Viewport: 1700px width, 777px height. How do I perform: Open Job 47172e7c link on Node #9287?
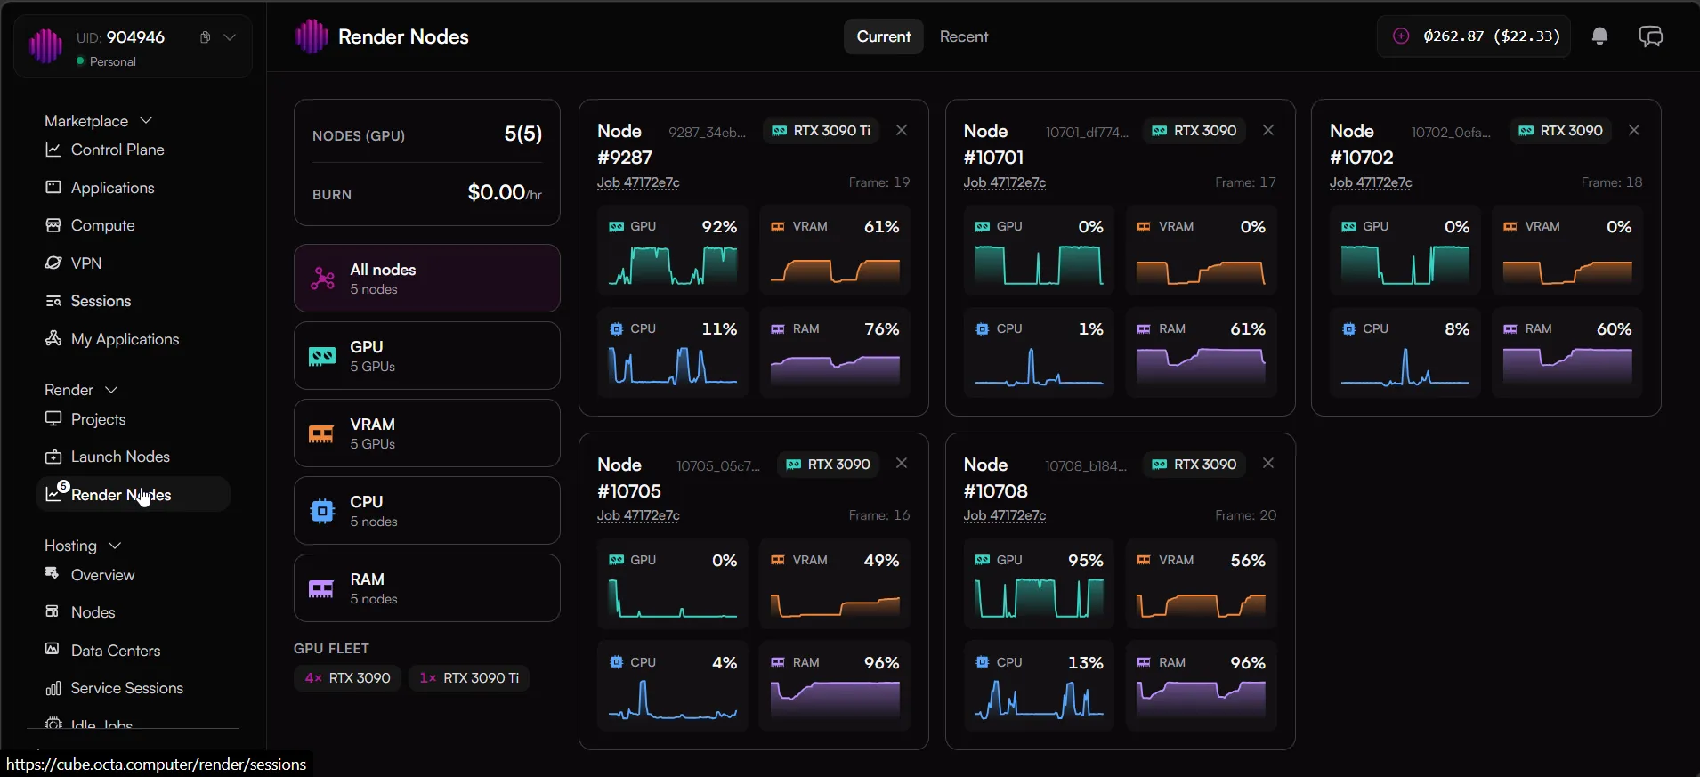tap(638, 182)
